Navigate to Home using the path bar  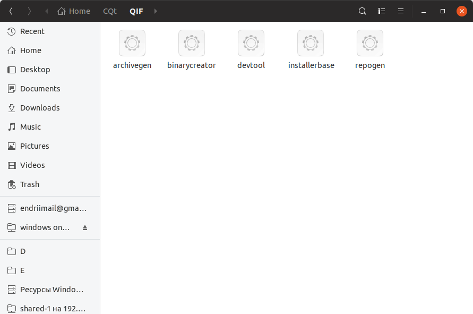click(x=74, y=11)
